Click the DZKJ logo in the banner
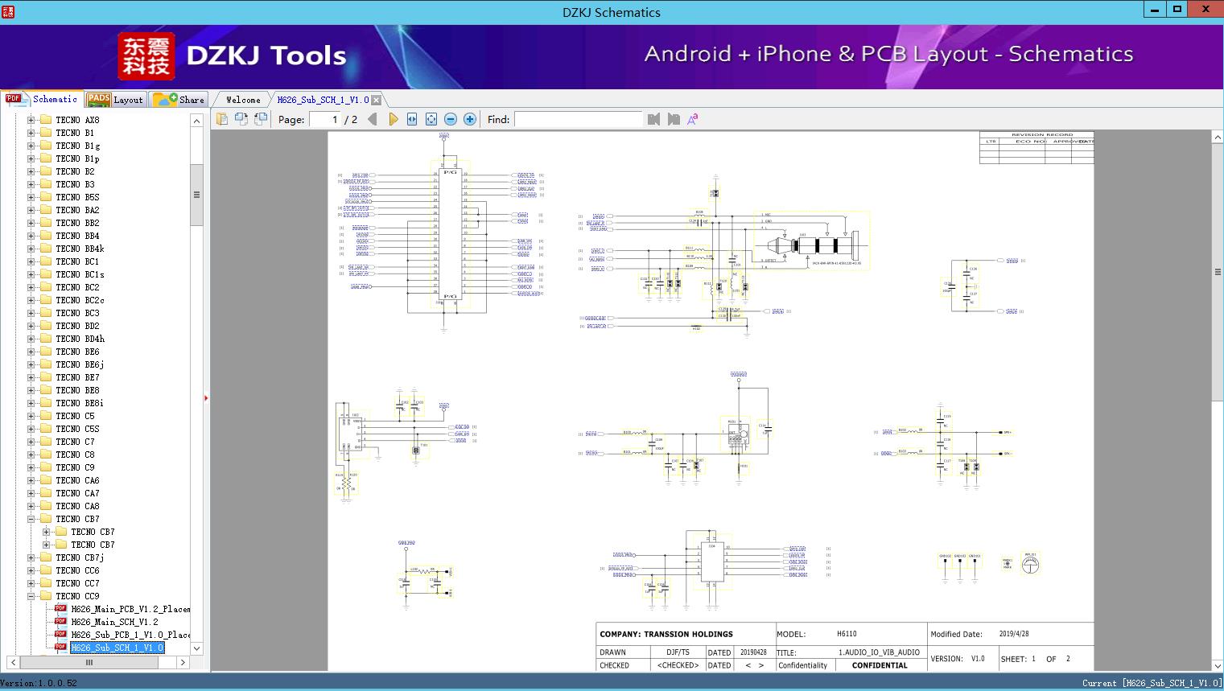Screen dimensions: 1224x691 click(x=146, y=56)
